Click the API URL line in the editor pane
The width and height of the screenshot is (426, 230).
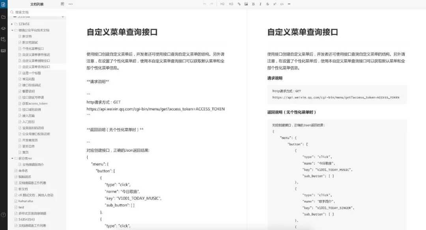pyautogui.click(x=155, y=109)
